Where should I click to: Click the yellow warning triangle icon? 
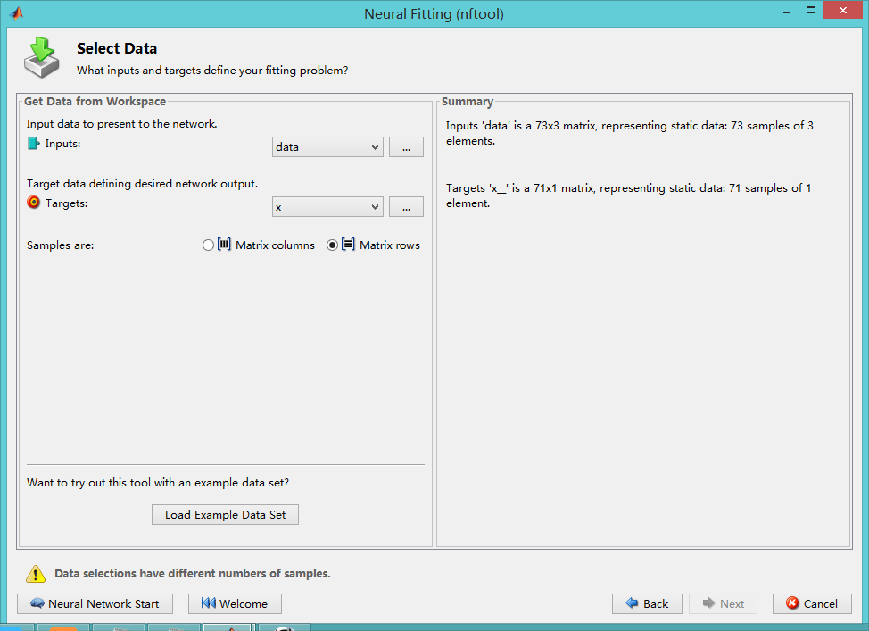(x=35, y=574)
